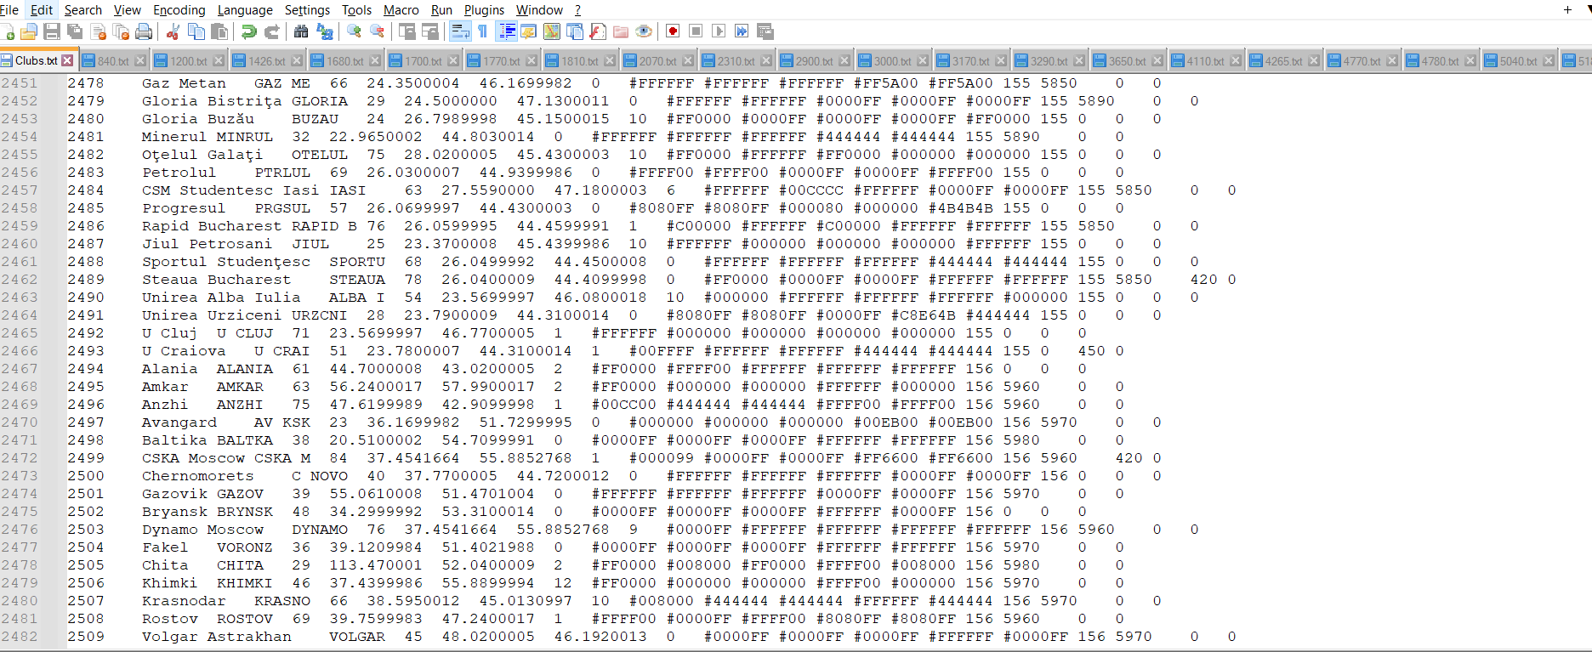Toggle the indent guide icon
Viewport: 1592px width, 652px height.
tap(507, 32)
